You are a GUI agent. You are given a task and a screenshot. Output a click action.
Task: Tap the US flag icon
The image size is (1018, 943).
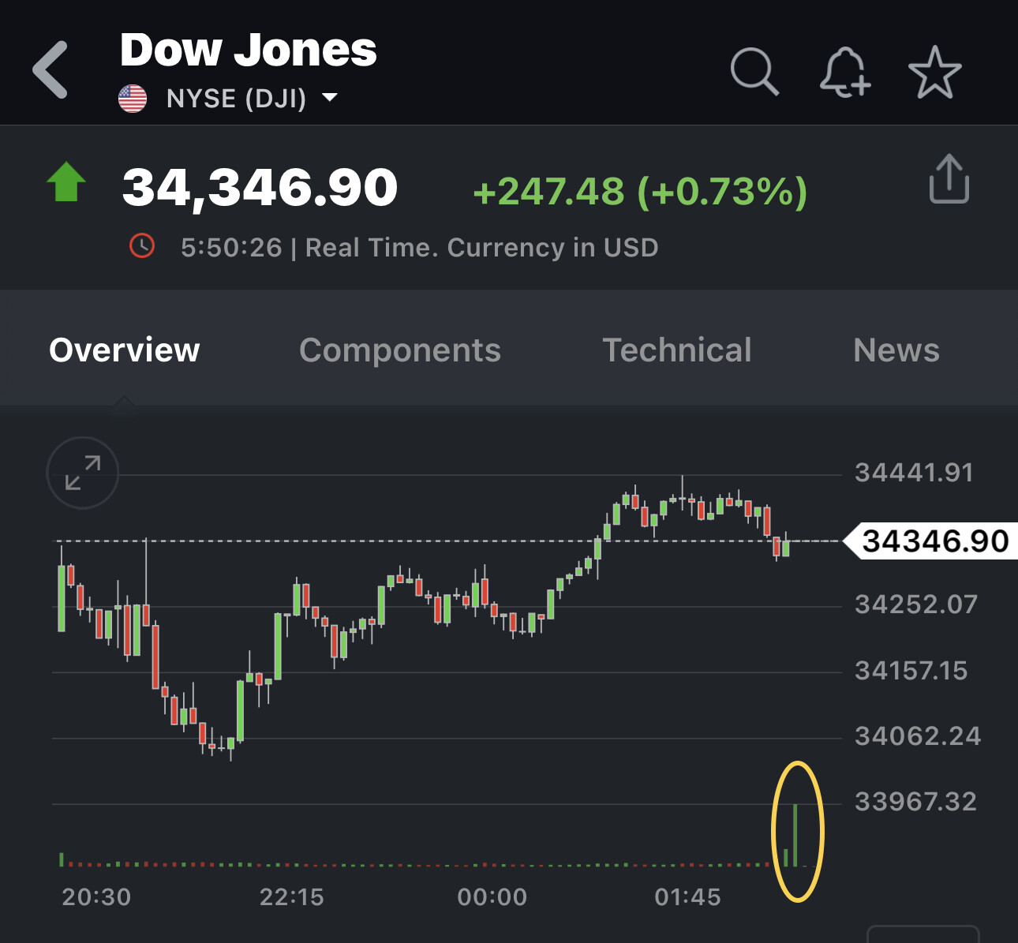pyautogui.click(x=133, y=99)
